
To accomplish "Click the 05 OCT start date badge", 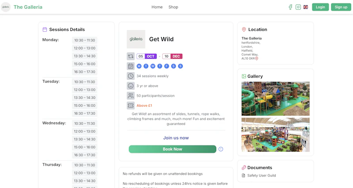I will [x=146, y=56].
